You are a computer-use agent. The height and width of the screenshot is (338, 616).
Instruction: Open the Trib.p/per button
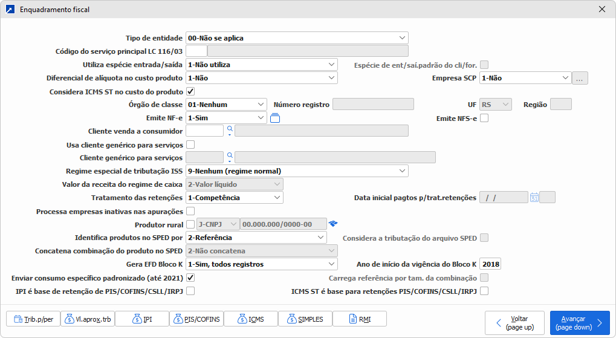tap(33, 319)
